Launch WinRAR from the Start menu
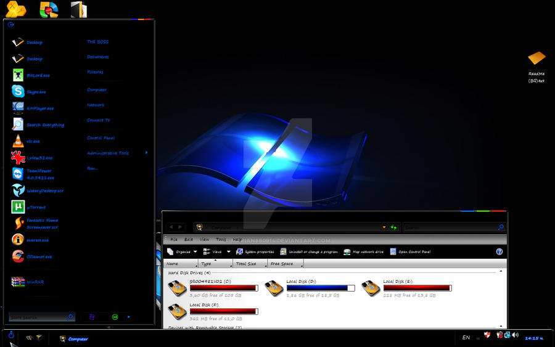Screen dimensions: 555x347 28,282
